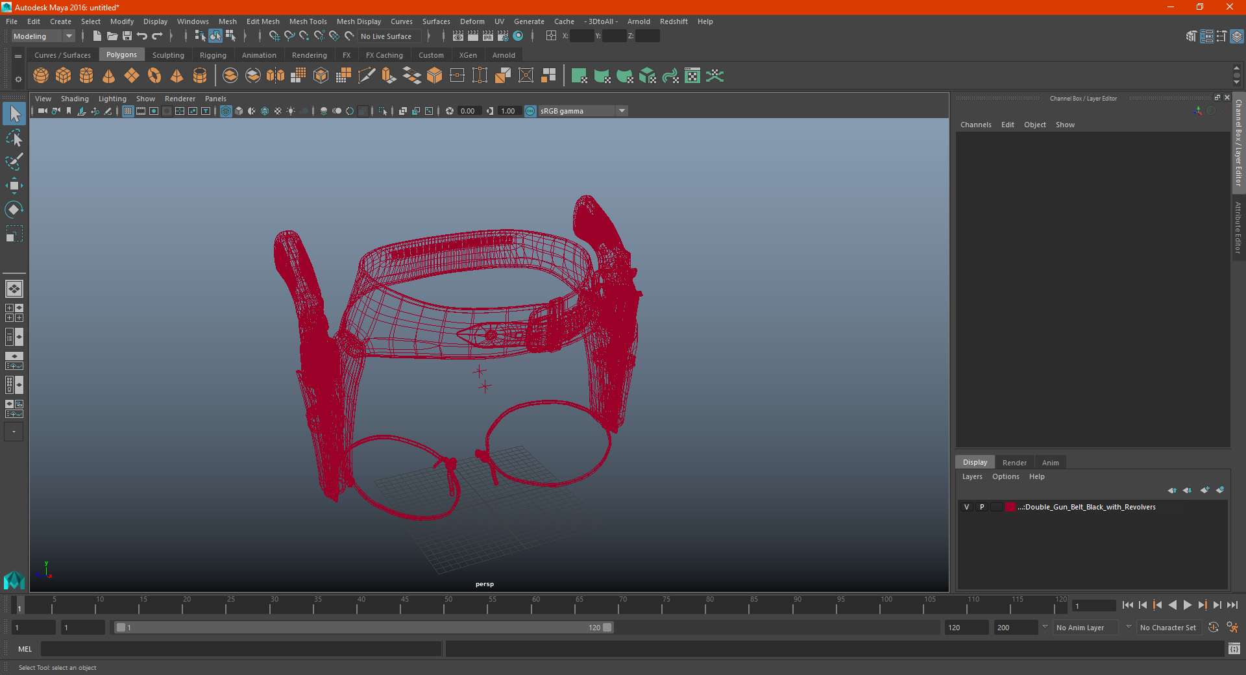
Task: Toggle auto keyframe button
Action: click(x=1214, y=628)
